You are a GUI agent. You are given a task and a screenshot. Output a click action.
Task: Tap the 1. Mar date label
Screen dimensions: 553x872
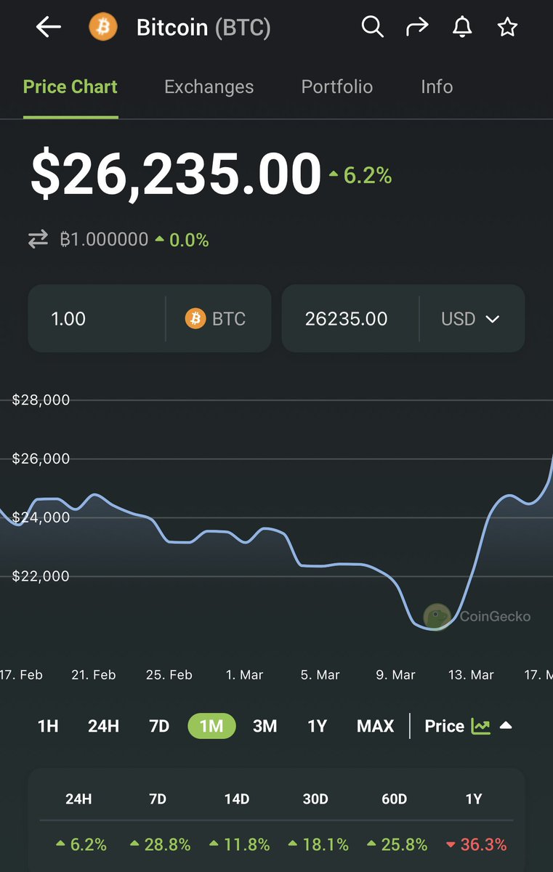click(244, 674)
